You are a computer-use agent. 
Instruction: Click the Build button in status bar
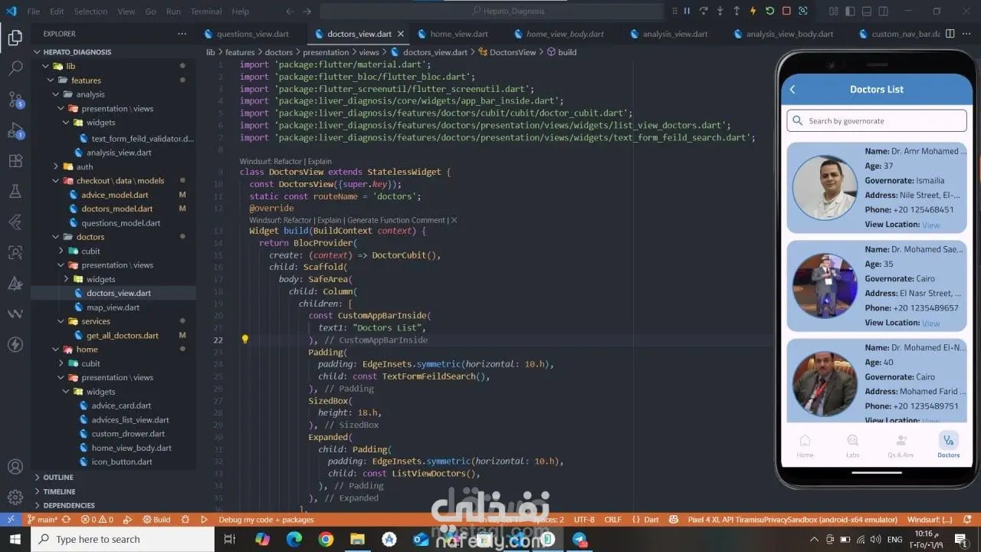pyautogui.click(x=157, y=520)
